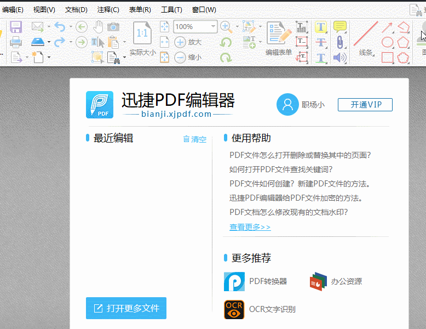Select the 线条 line drawing tool
The height and width of the screenshot is (329, 426).
(366, 38)
